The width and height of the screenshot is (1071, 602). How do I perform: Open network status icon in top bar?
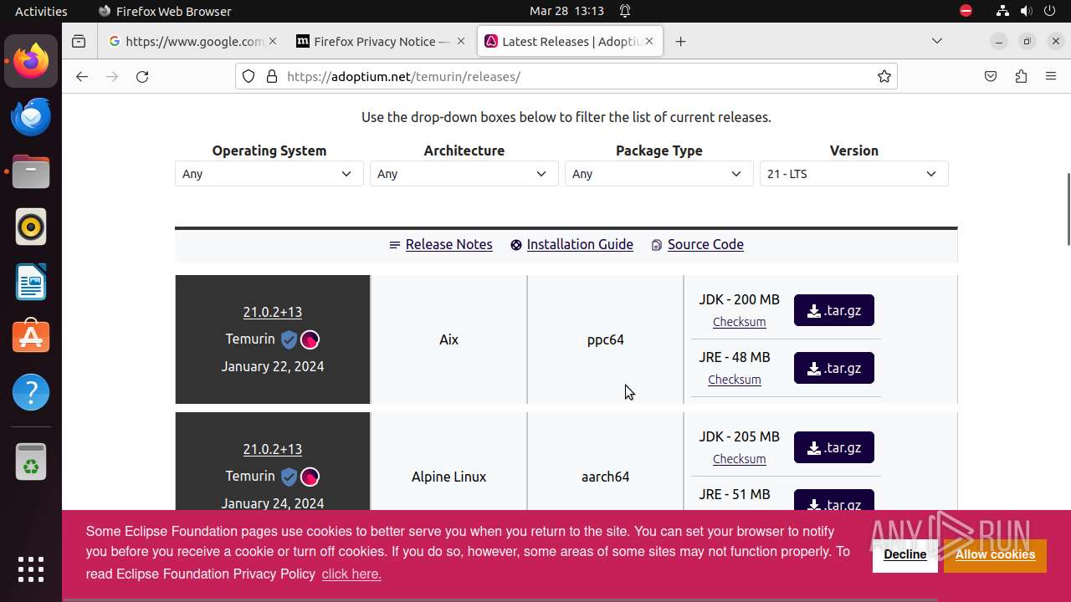pyautogui.click(x=1002, y=11)
